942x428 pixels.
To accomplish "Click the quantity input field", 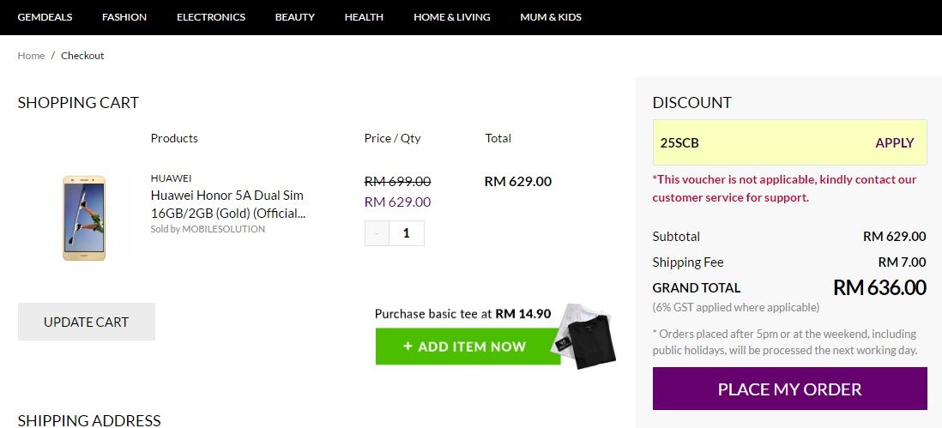I will [x=407, y=233].
